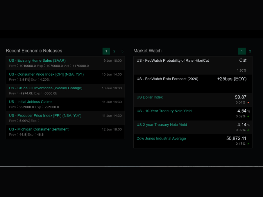Select page 2 of Market Watch
The image size is (263, 197).
pos(250,51)
